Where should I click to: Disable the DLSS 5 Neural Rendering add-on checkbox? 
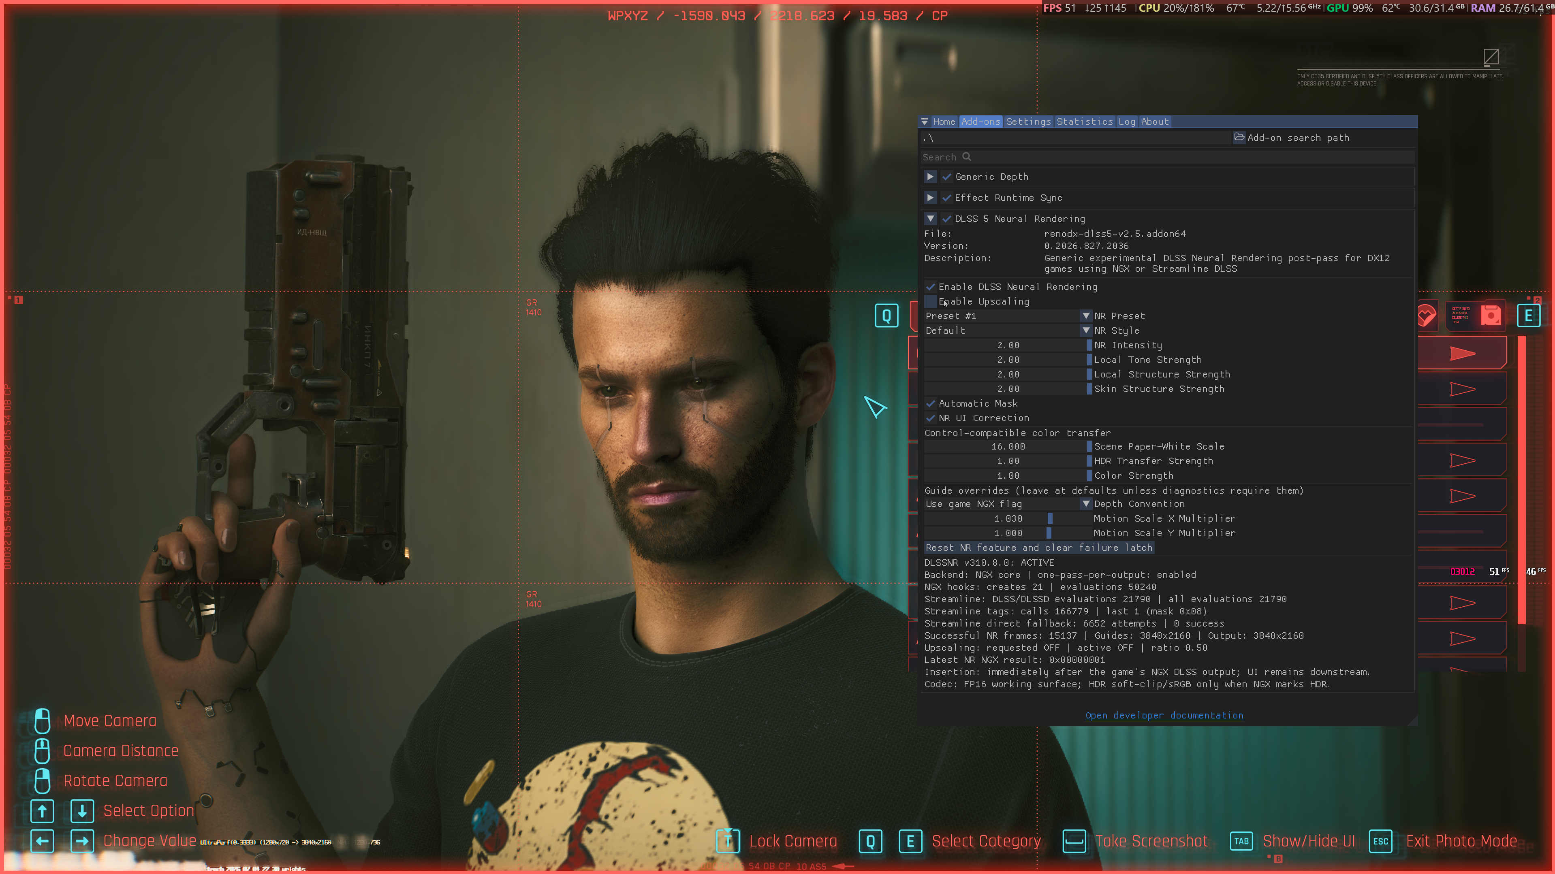946,219
